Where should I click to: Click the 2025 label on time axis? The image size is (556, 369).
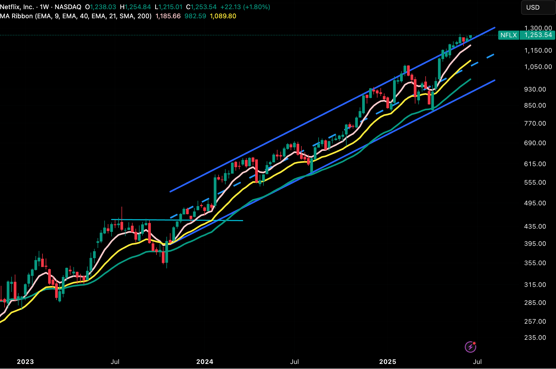tap(388, 362)
